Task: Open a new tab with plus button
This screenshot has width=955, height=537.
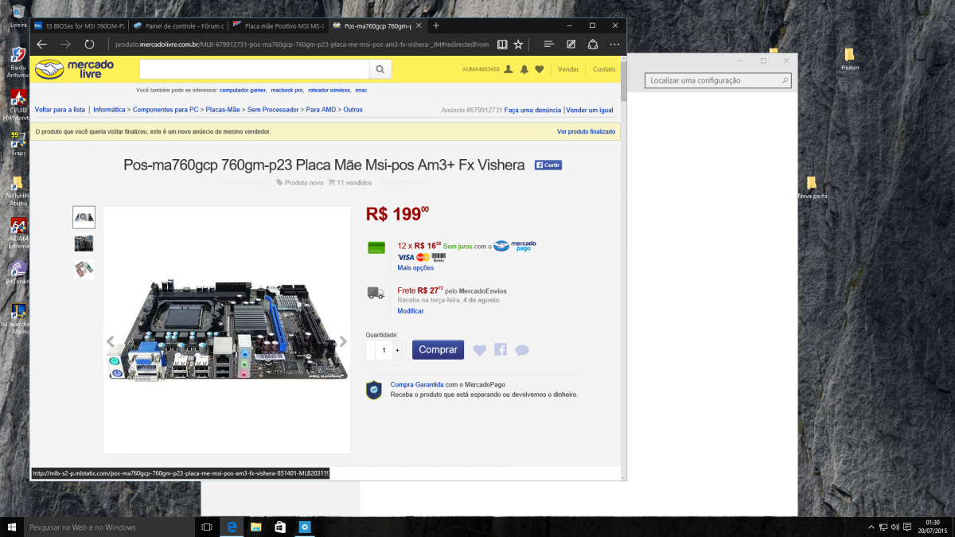Action: click(x=436, y=25)
